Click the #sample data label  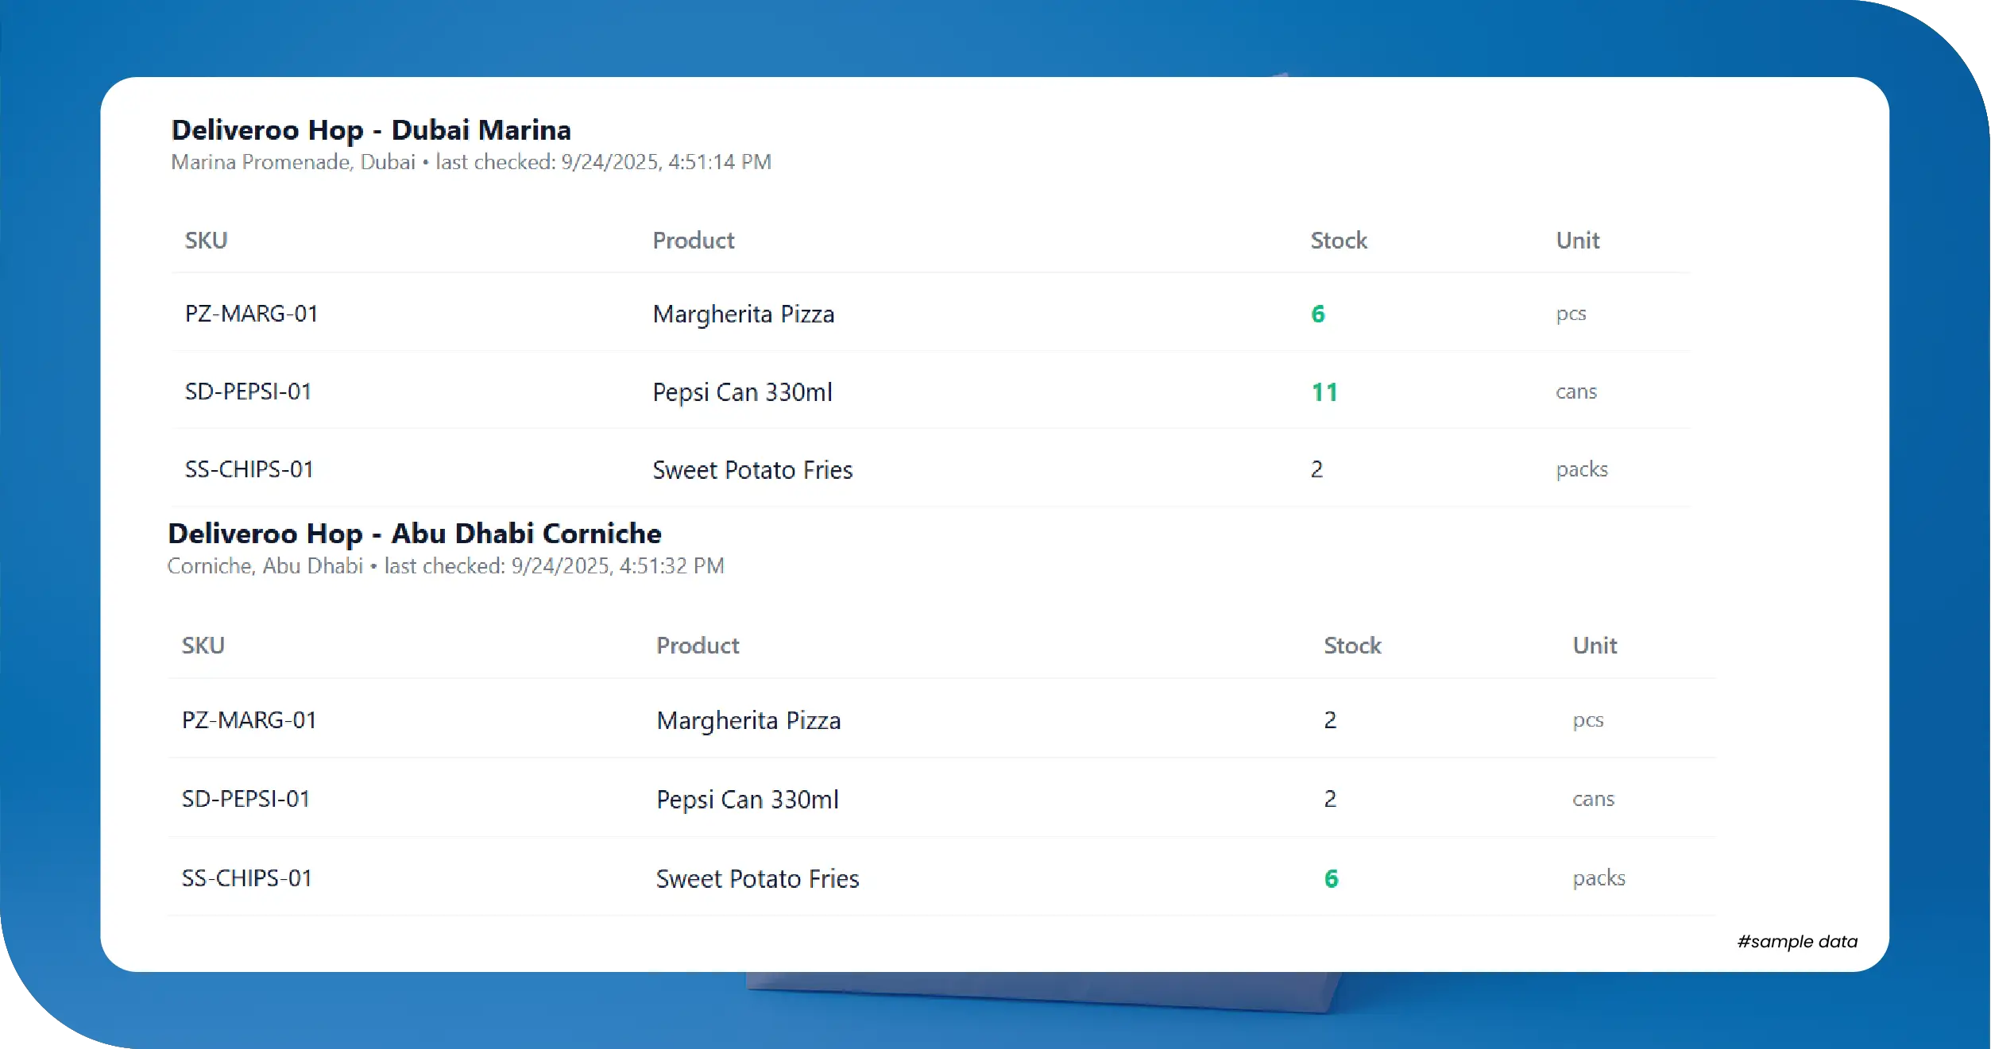[1796, 942]
